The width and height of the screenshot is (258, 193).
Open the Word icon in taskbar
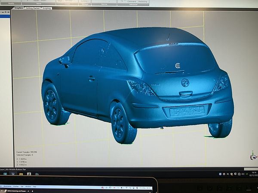13,174
